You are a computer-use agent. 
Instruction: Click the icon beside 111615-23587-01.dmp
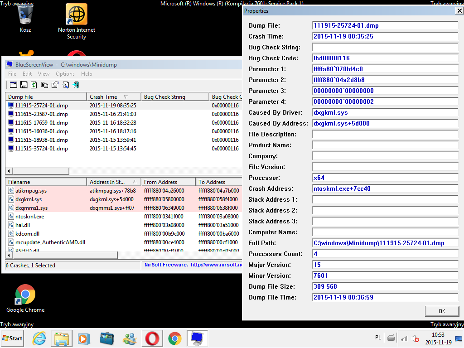click(x=11, y=114)
